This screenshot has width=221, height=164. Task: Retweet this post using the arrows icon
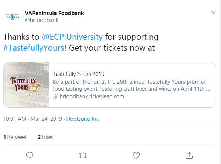click(83, 156)
